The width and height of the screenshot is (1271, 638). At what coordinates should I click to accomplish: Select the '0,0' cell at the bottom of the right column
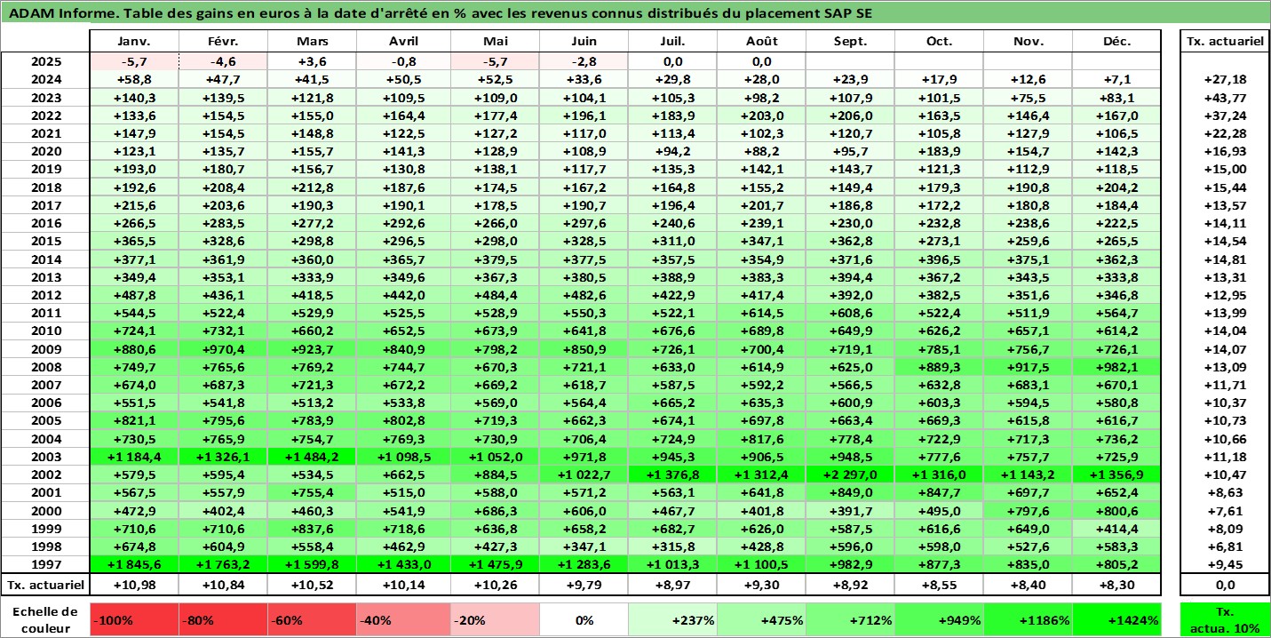point(1225,585)
